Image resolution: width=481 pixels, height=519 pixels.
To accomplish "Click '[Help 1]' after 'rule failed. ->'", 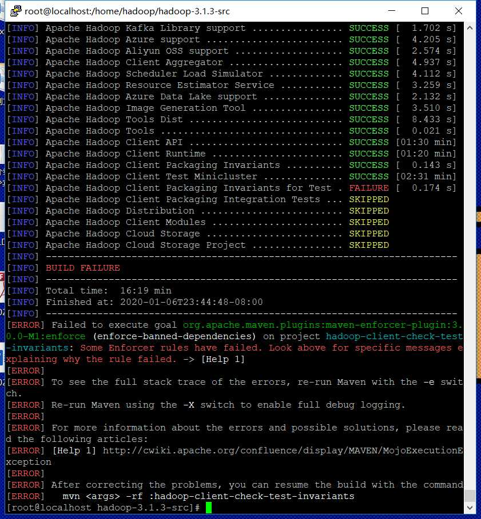I will [222, 359].
